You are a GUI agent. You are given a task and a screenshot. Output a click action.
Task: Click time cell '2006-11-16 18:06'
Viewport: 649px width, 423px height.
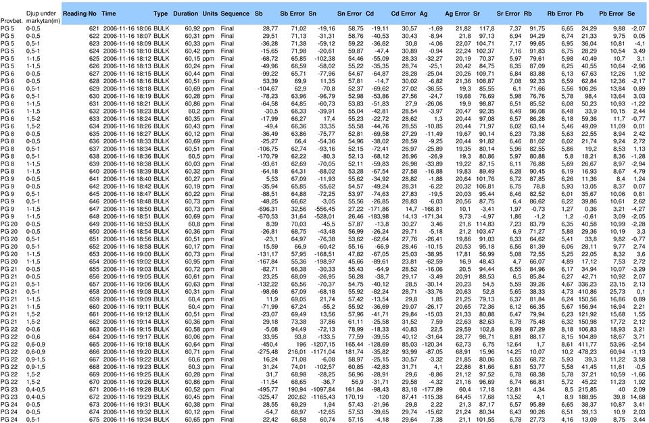[x=127, y=28]
